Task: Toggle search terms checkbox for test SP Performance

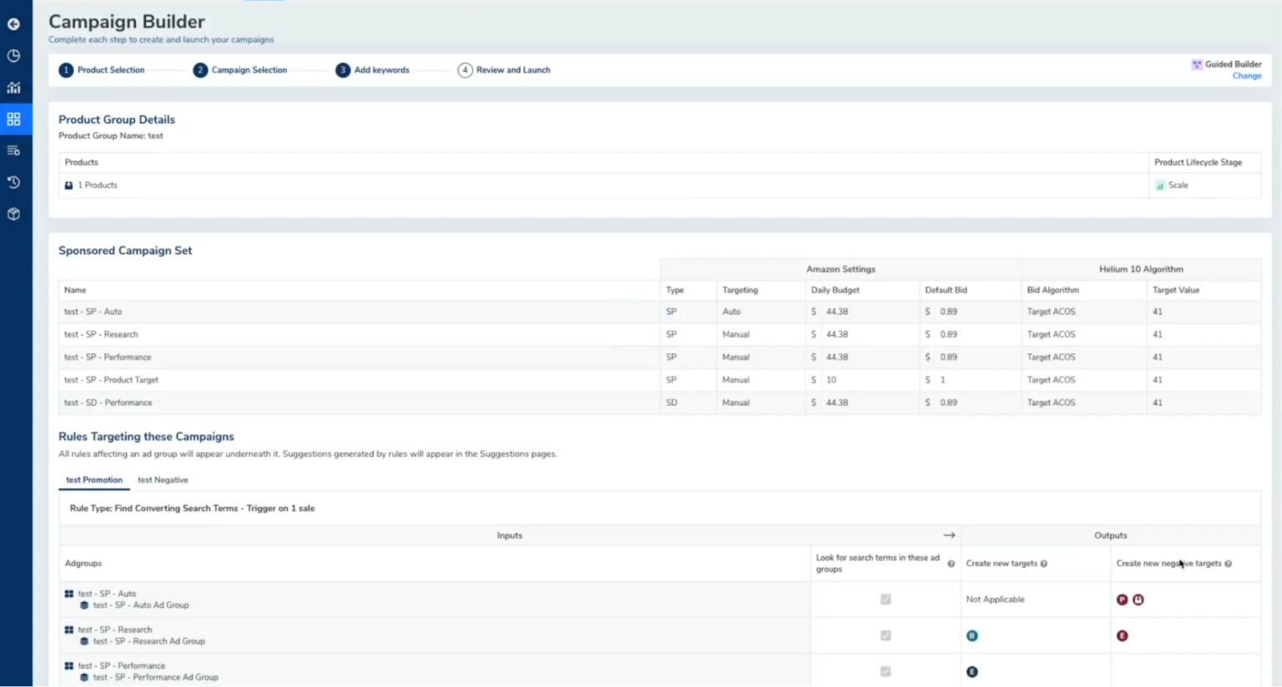Action: tap(885, 671)
